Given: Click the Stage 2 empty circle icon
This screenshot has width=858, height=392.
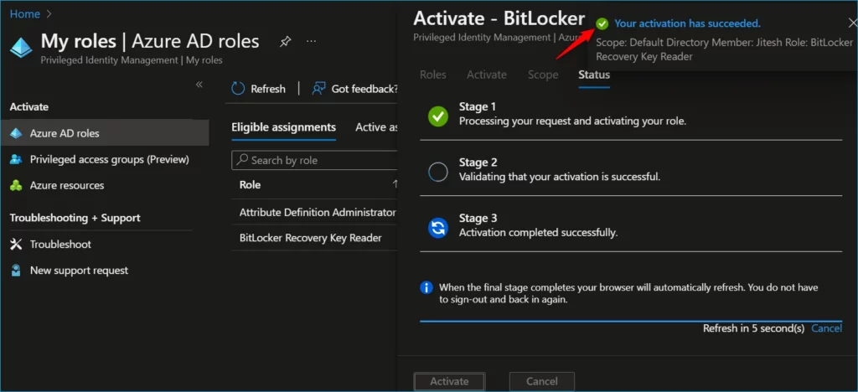Looking at the screenshot, I should 437,173.
